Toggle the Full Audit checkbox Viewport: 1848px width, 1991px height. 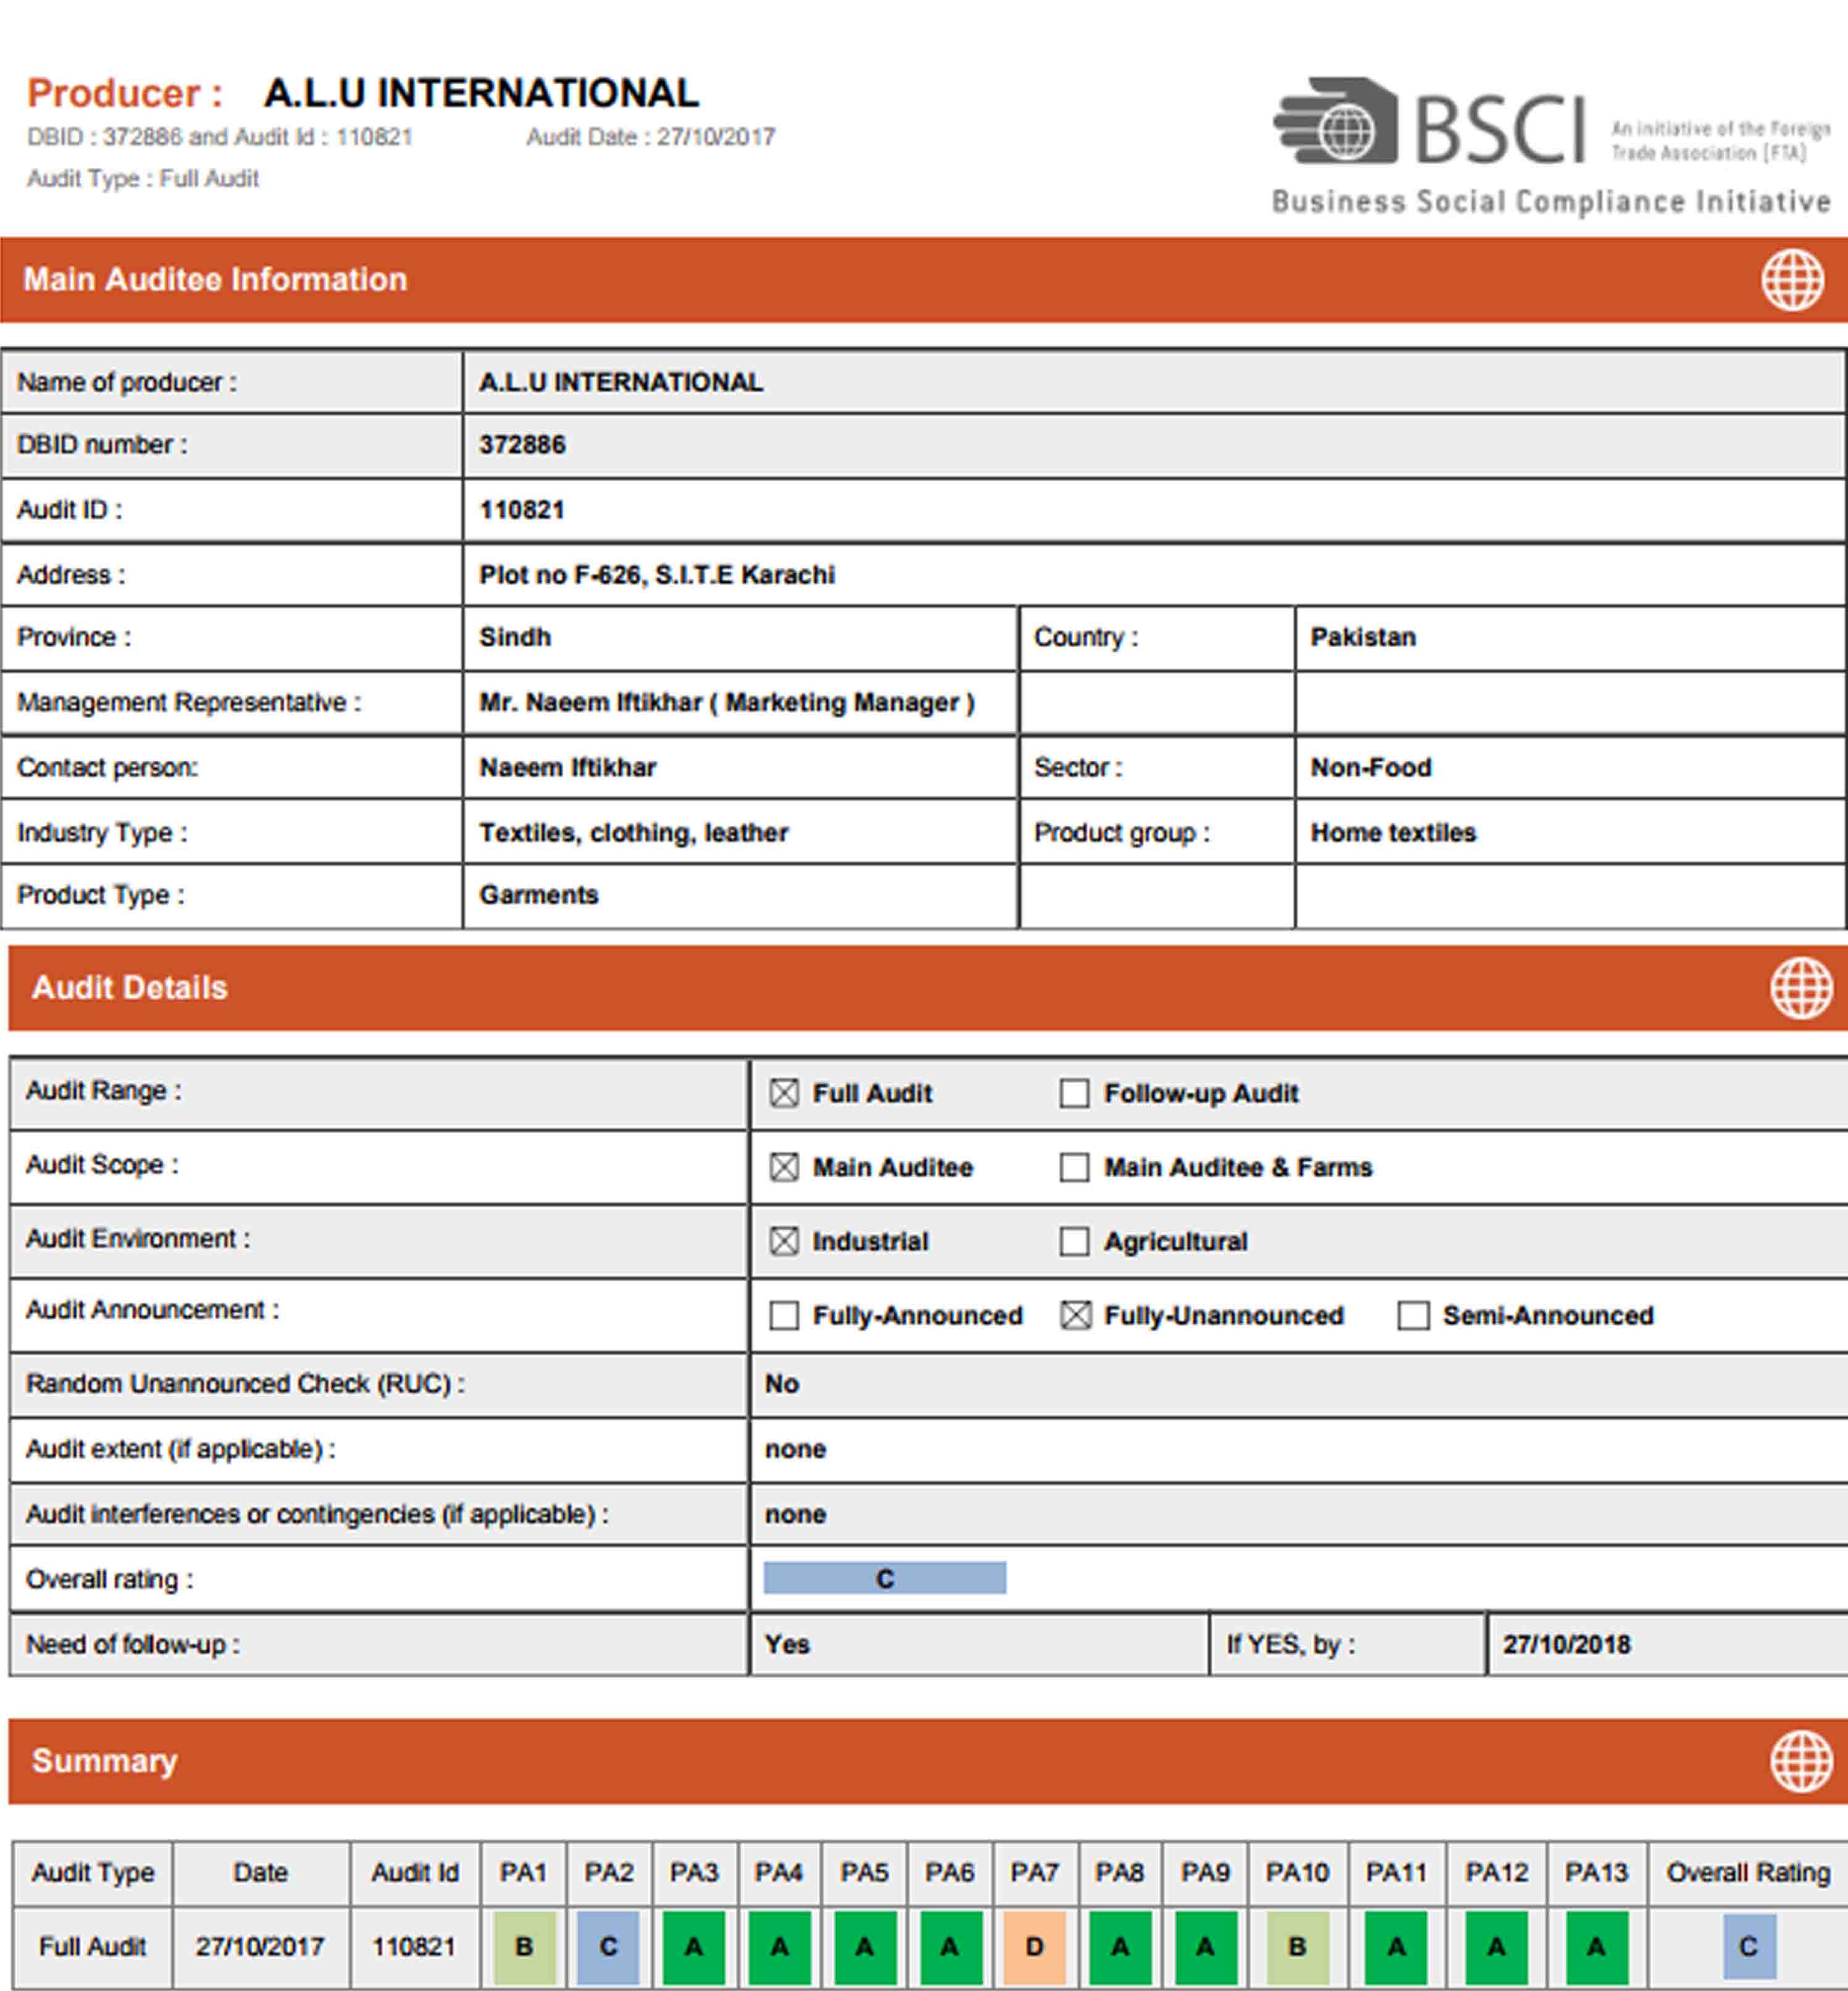point(784,1093)
